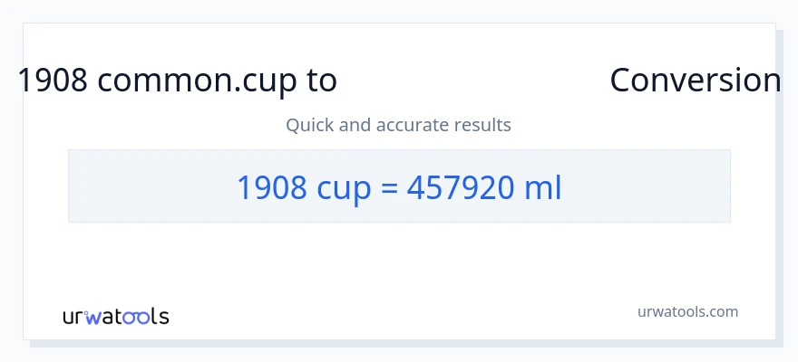Screen dimensions: 798x362
Task: Click the 'ls' letters ending the logo
Action: coord(160,317)
